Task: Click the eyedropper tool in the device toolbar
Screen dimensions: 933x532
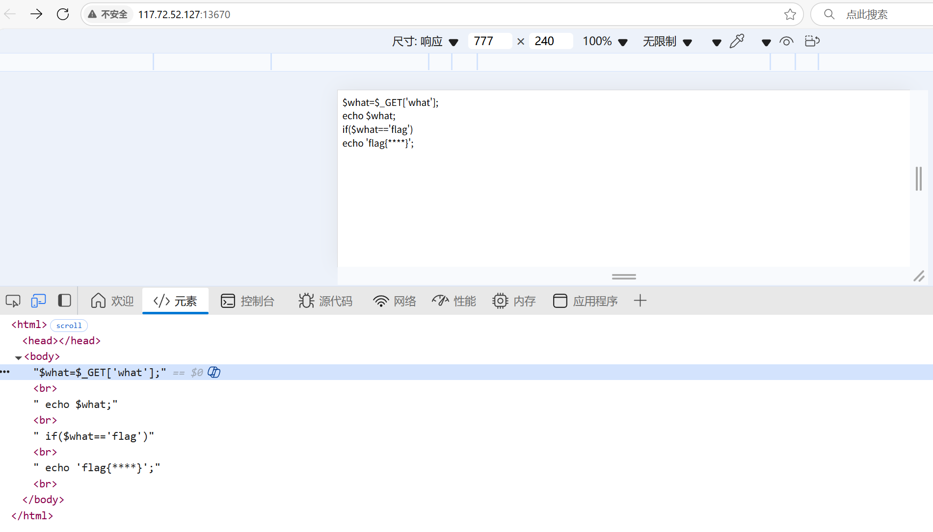Action: click(x=737, y=41)
